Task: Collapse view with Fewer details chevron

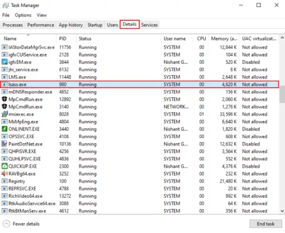Action: pos(6,224)
